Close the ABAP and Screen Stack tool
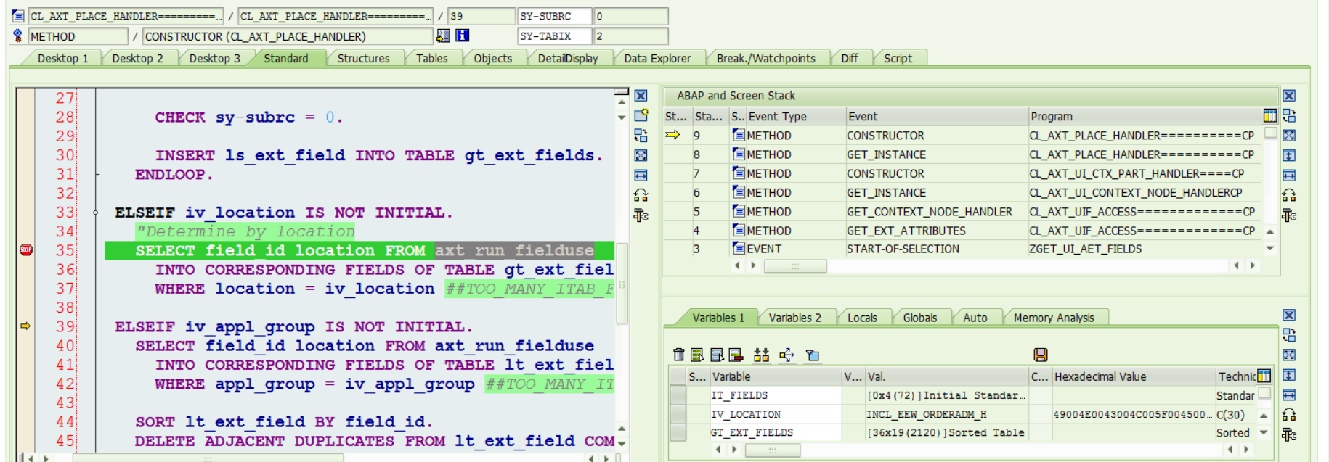 pos(1288,96)
